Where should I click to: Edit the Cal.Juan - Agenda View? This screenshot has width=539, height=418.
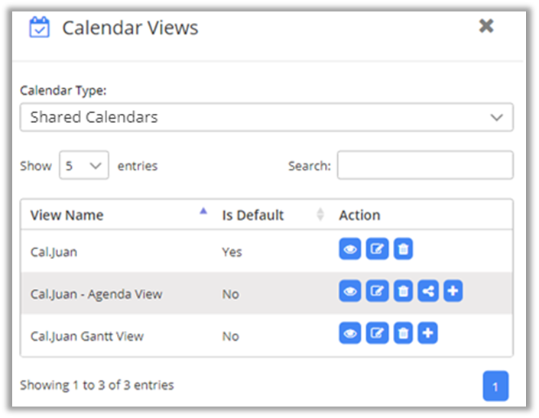(377, 291)
